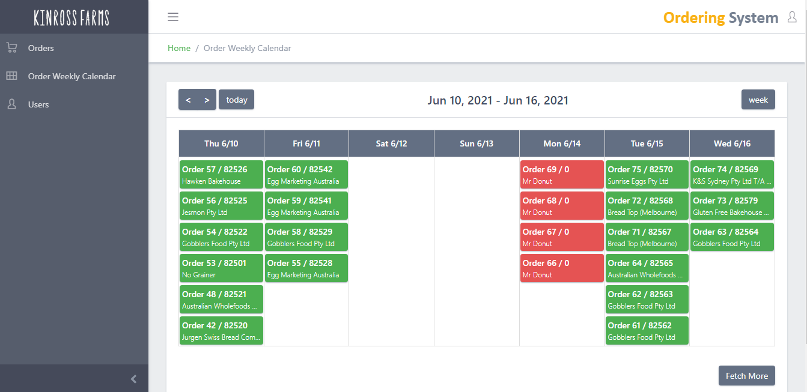The image size is (807, 392).
Task: Click the Orders cart icon
Action: pos(11,48)
